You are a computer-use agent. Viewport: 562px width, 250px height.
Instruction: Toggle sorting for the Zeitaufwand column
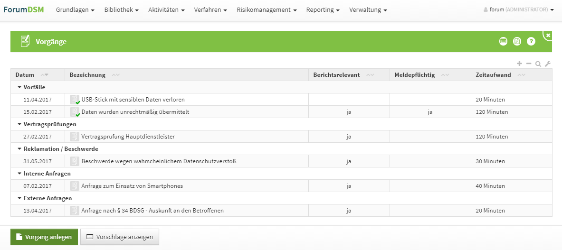[x=522, y=75]
